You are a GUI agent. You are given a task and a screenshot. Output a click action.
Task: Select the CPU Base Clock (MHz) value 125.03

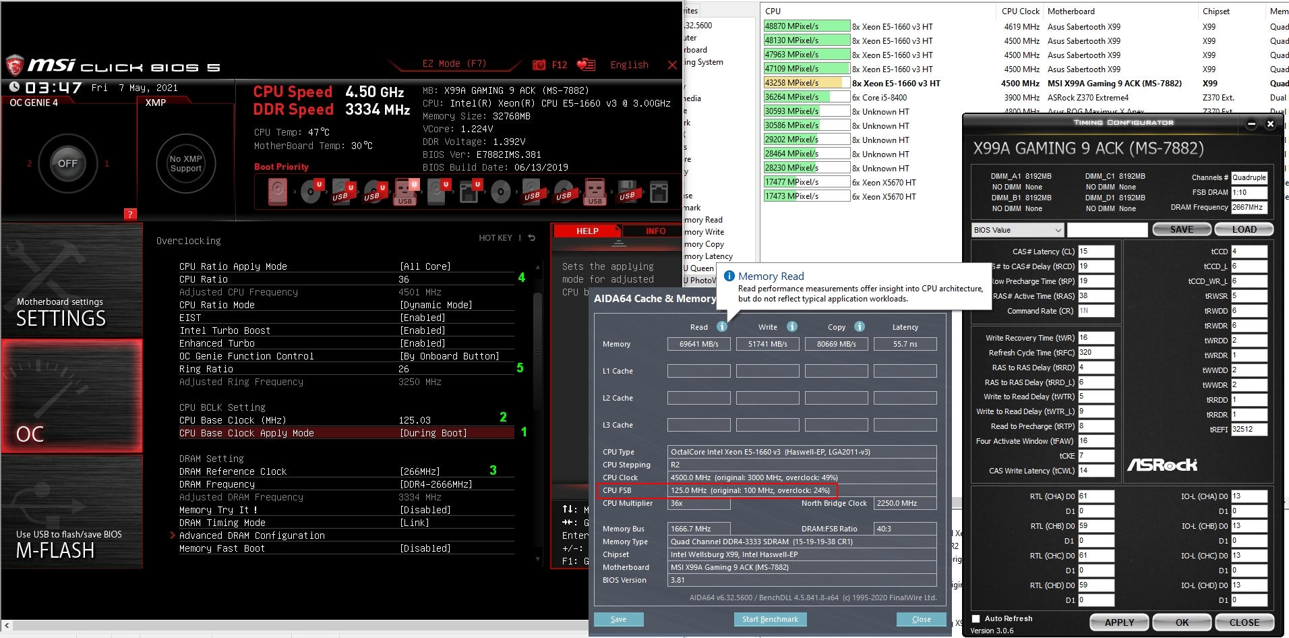tap(415, 420)
